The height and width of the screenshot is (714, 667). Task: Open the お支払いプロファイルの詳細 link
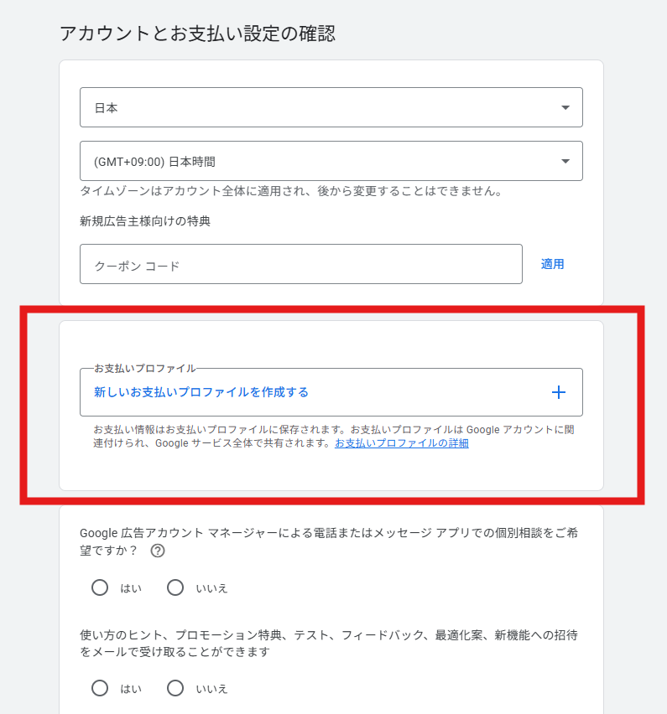tap(401, 443)
